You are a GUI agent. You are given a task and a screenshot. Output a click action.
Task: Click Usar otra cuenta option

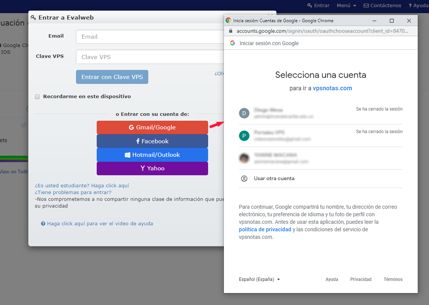pyautogui.click(x=321, y=179)
